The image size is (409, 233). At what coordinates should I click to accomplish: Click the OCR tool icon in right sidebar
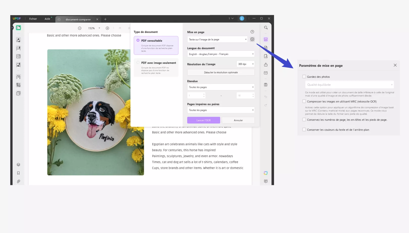(266, 39)
